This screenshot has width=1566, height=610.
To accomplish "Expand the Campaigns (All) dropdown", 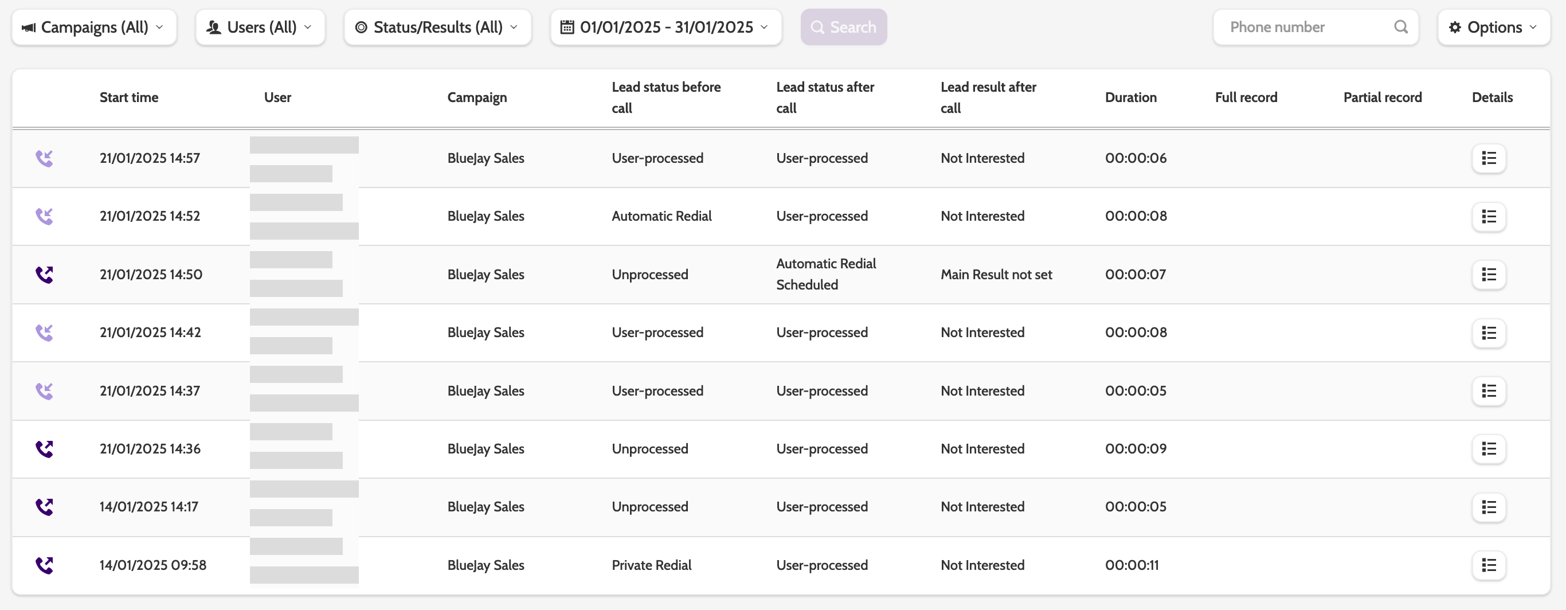I will [x=94, y=28].
